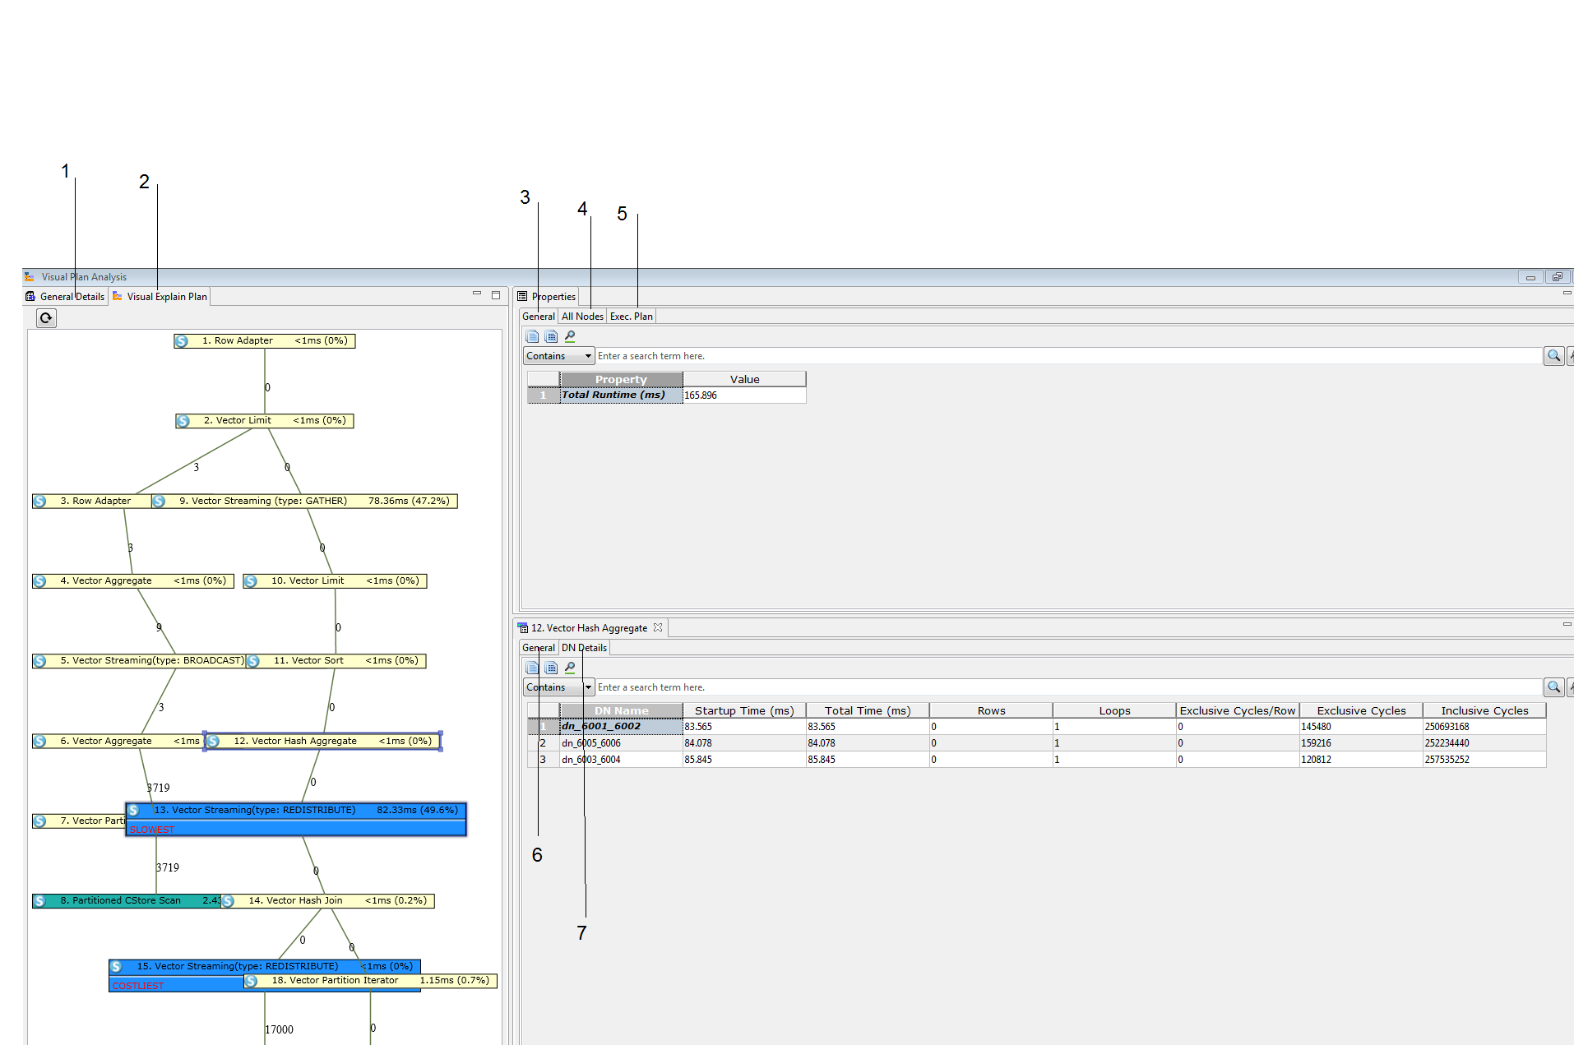Click the grid copy icon in Vector Hash Aggregate toolbar

pyautogui.click(x=551, y=668)
